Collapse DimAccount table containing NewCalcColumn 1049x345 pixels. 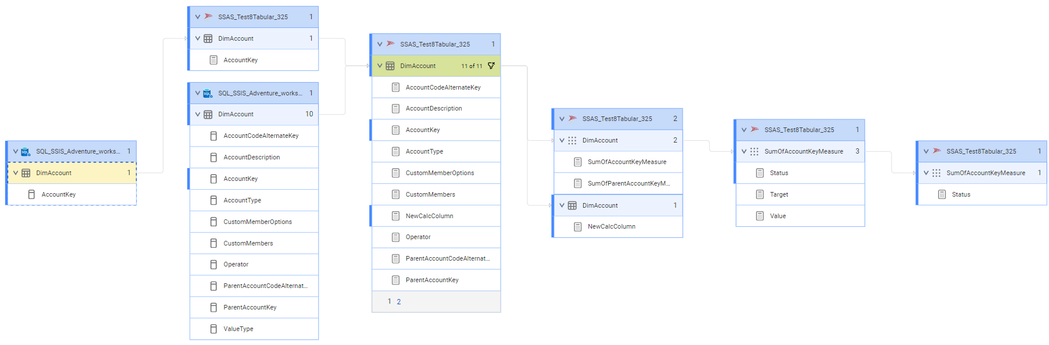click(562, 205)
